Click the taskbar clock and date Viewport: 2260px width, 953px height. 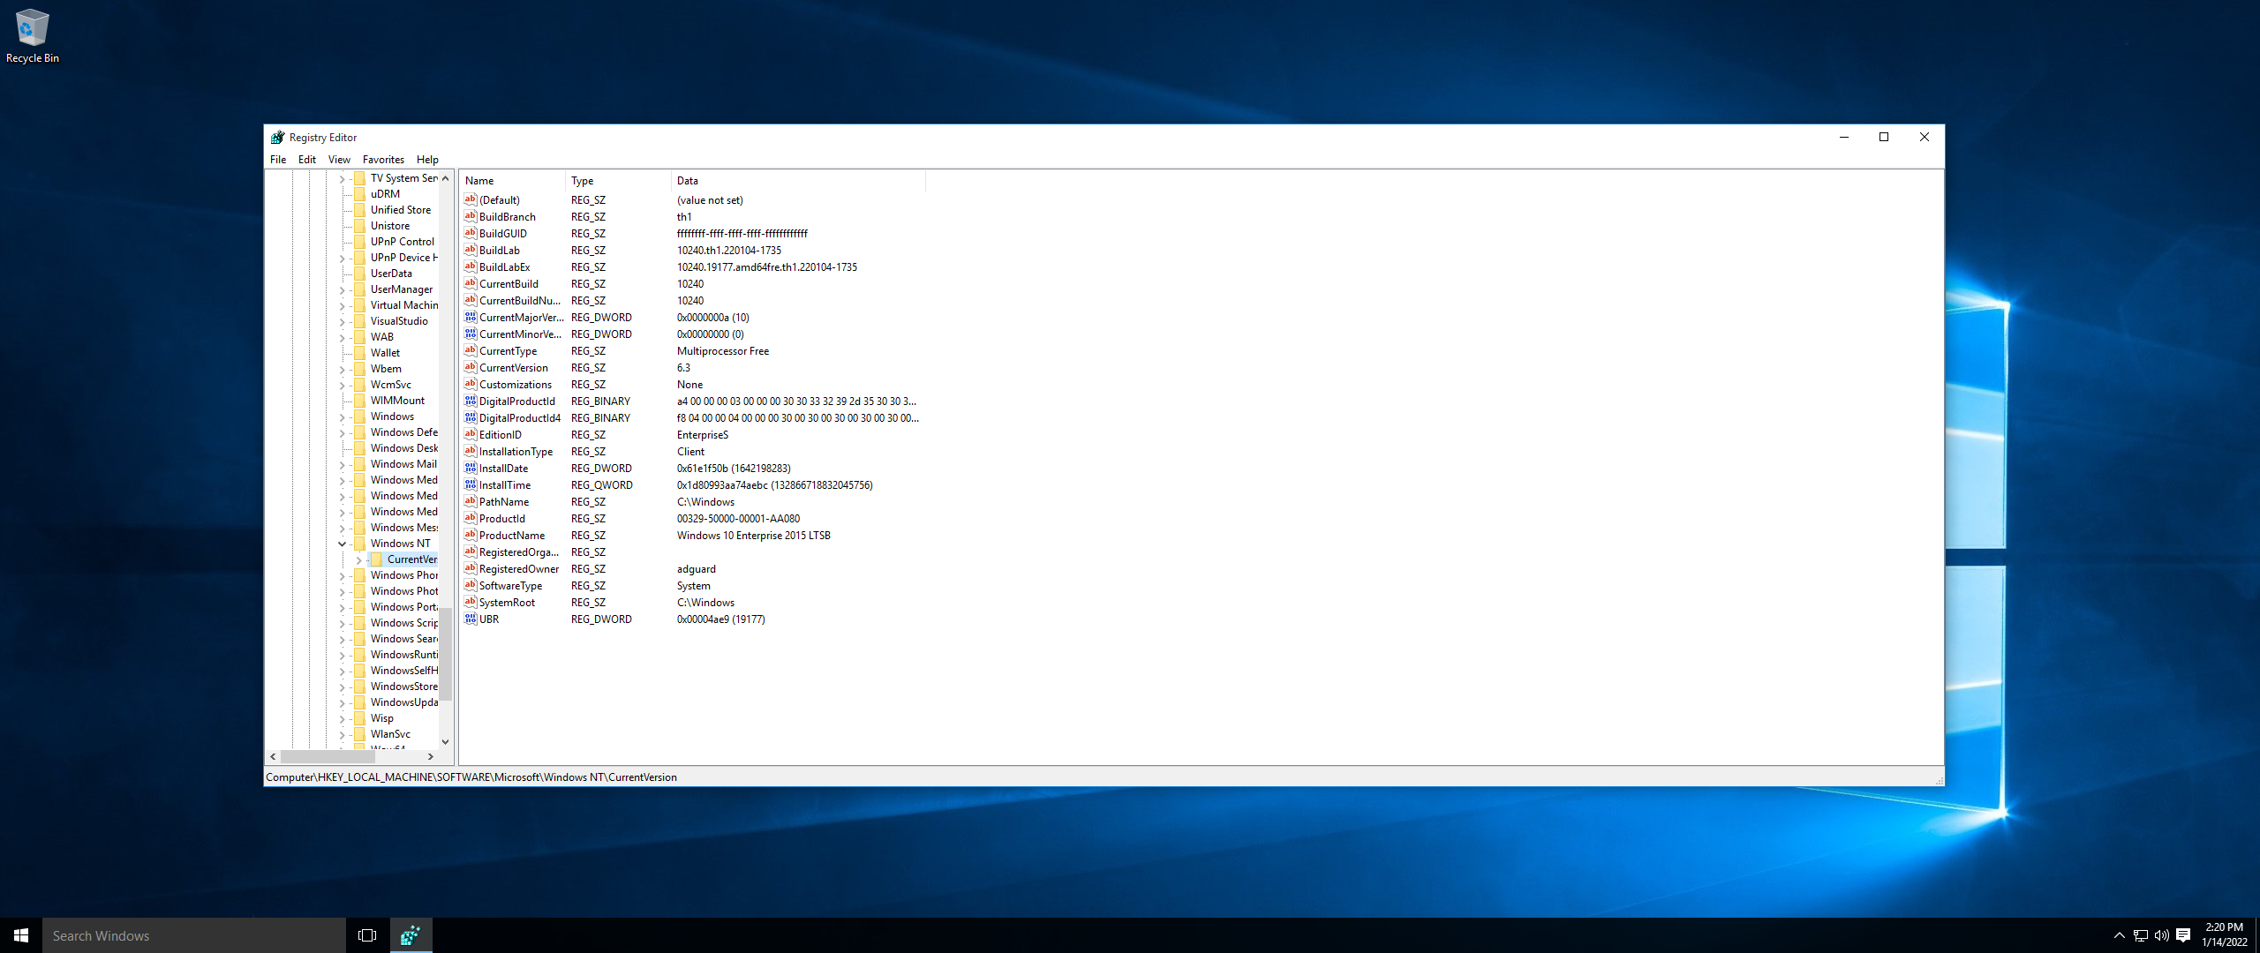(2224, 935)
